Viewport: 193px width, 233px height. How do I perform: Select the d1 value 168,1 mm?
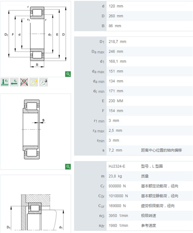point(118,61)
